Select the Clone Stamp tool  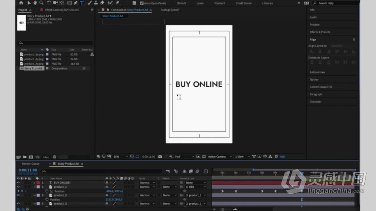[x=96, y=3]
